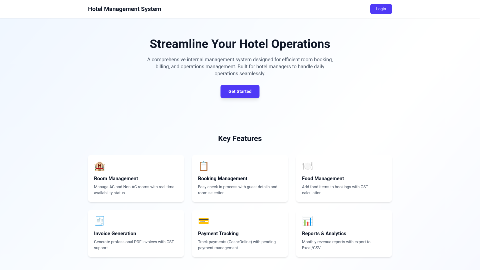
Task: Click the 'Manage AC and Non-AC rooms' description
Action: (134, 190)
